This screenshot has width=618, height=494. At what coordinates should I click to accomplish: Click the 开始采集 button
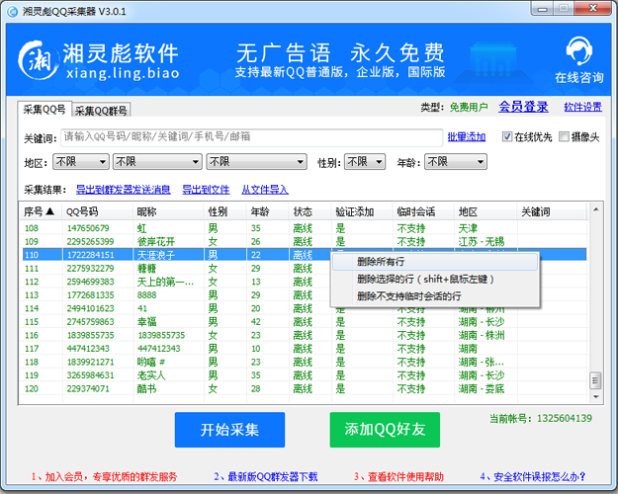coord(229,430)
